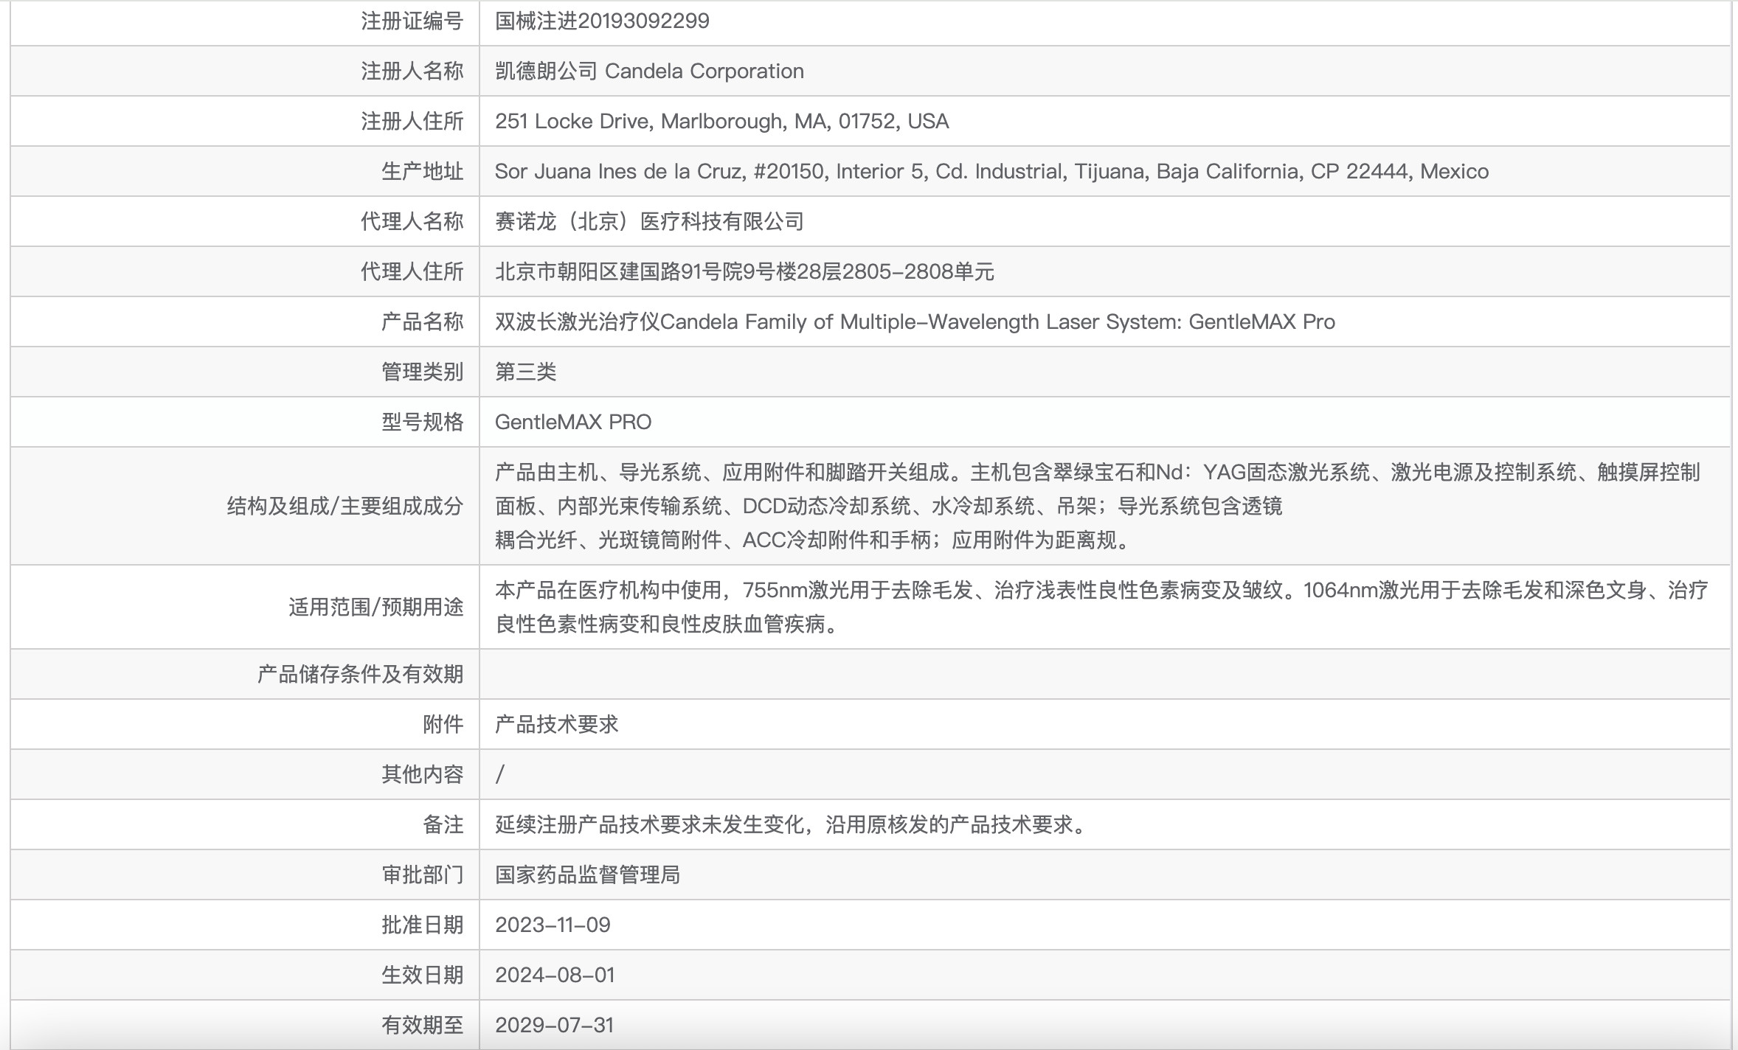Click registrant name 凯德朗公司 Candela Corporation
The width and height of the screenshot is (1738, 1050).
(649, 71)
